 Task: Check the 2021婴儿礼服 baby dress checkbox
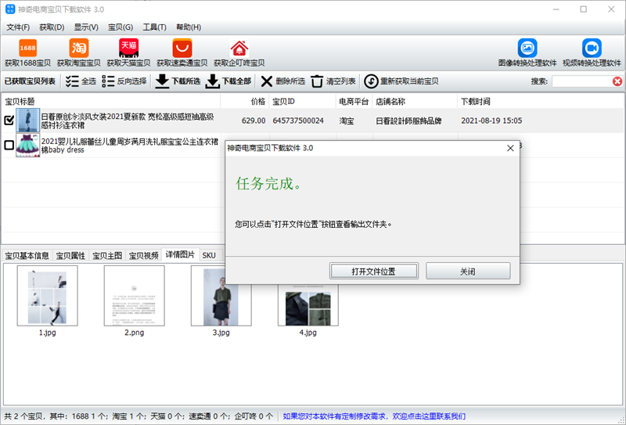[9, 145]
